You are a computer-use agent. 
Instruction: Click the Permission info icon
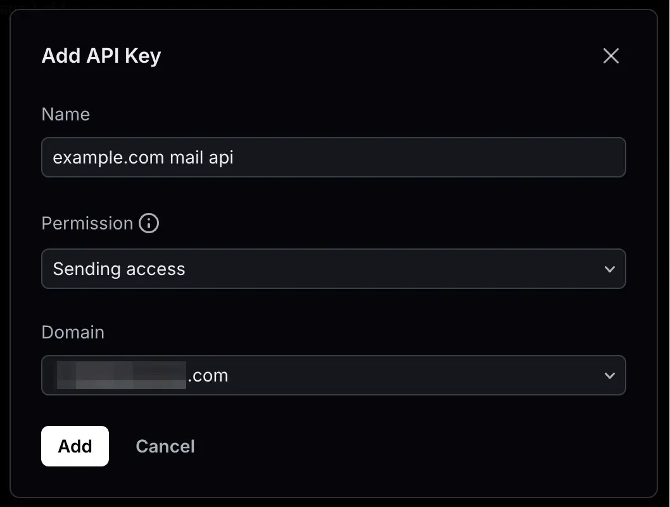(x=149, y=223)
